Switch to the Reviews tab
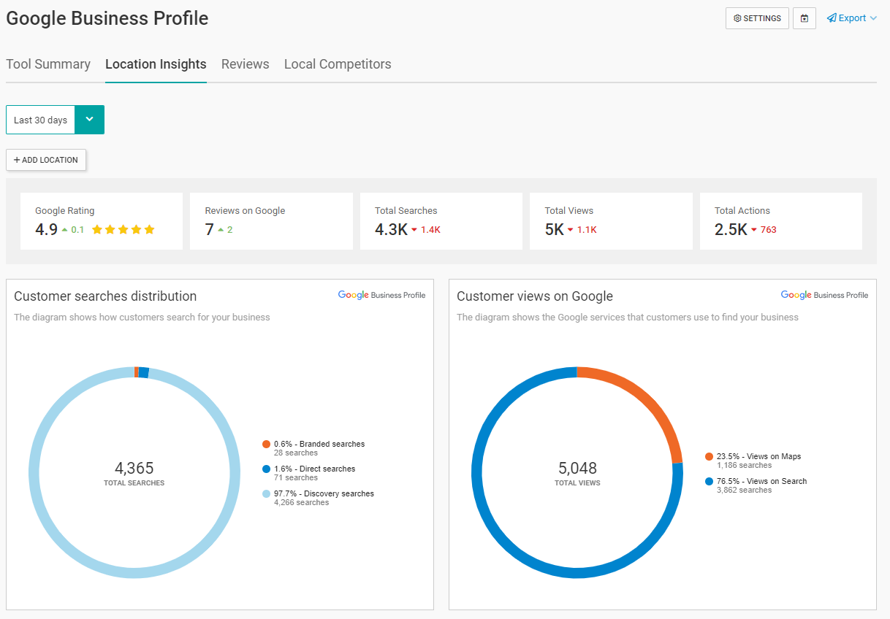Image resolution: width=890 pixels, height=619 pixels. tap(245, 64)
